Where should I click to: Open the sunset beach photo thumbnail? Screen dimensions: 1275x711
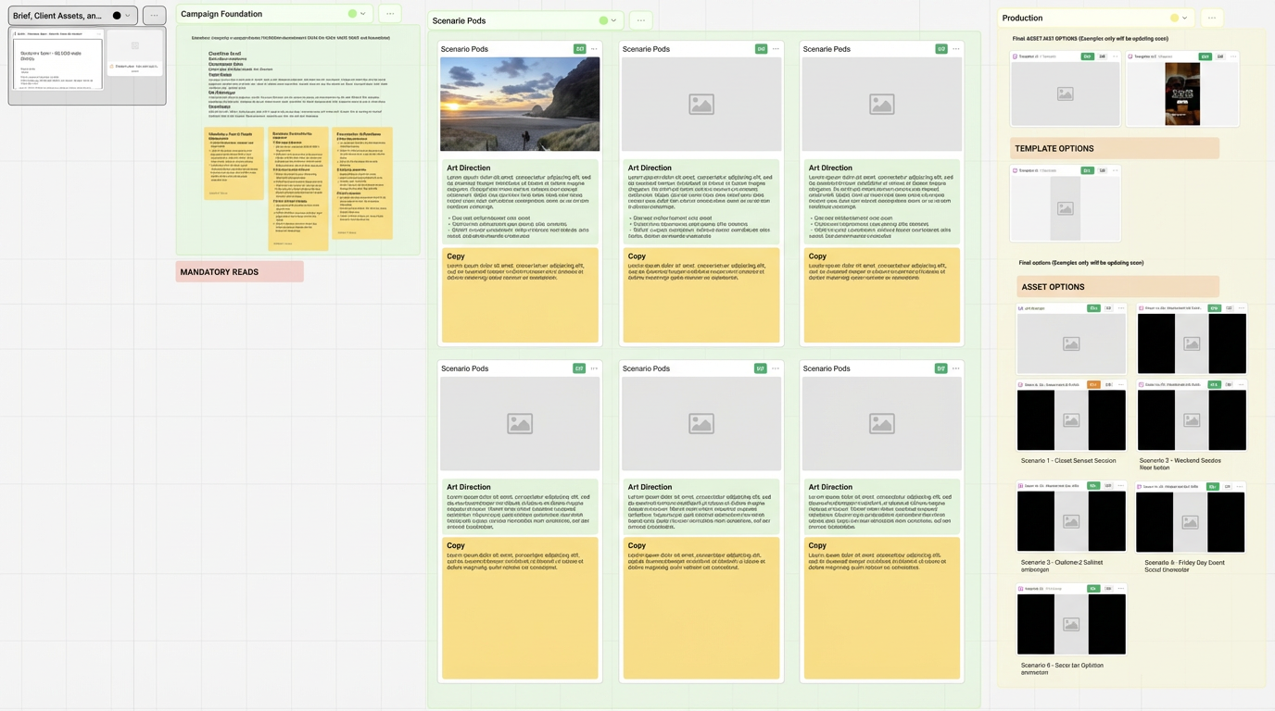pyautogui.click(x=520, y=105)
